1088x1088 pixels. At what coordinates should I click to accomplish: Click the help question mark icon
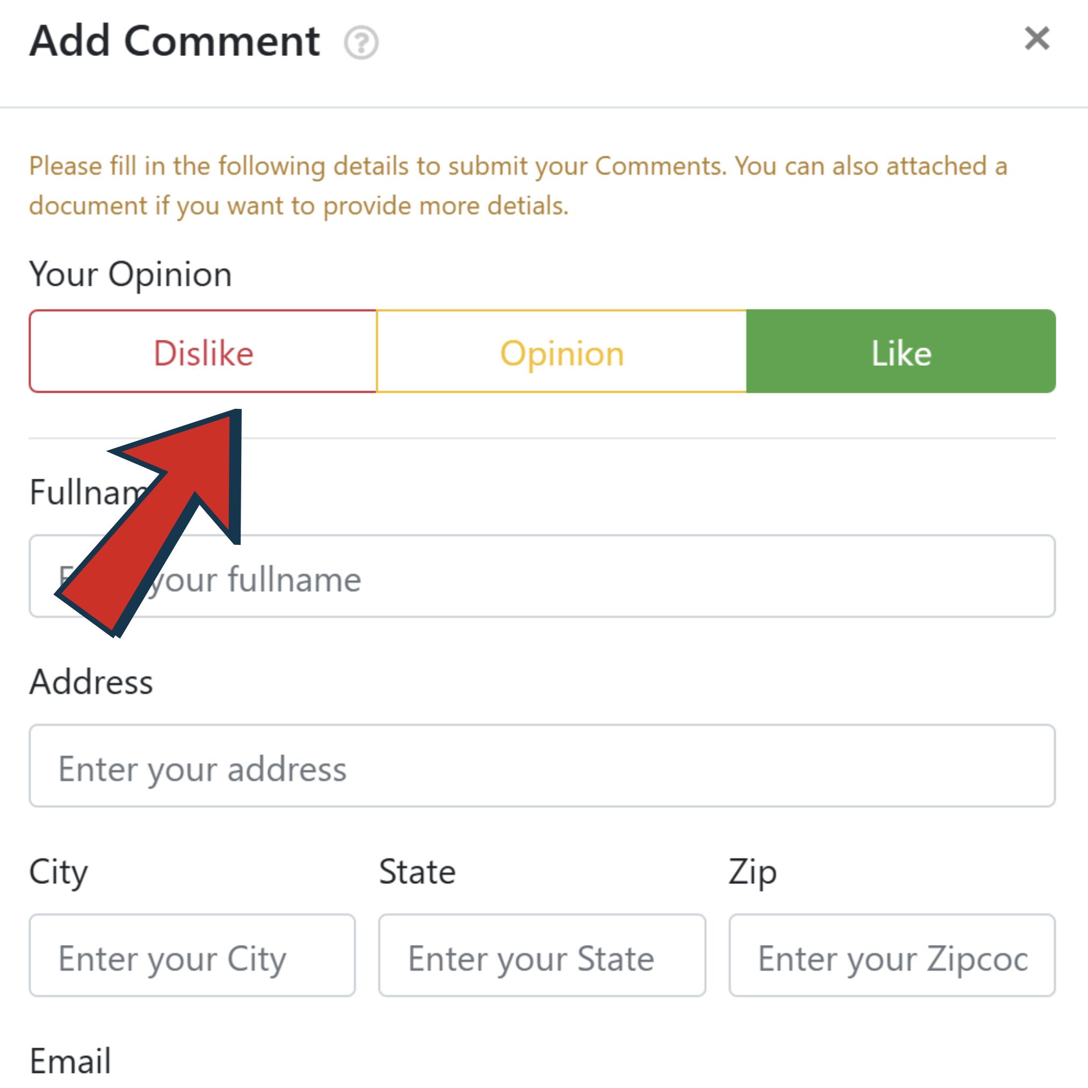click(x=361, y=42)
